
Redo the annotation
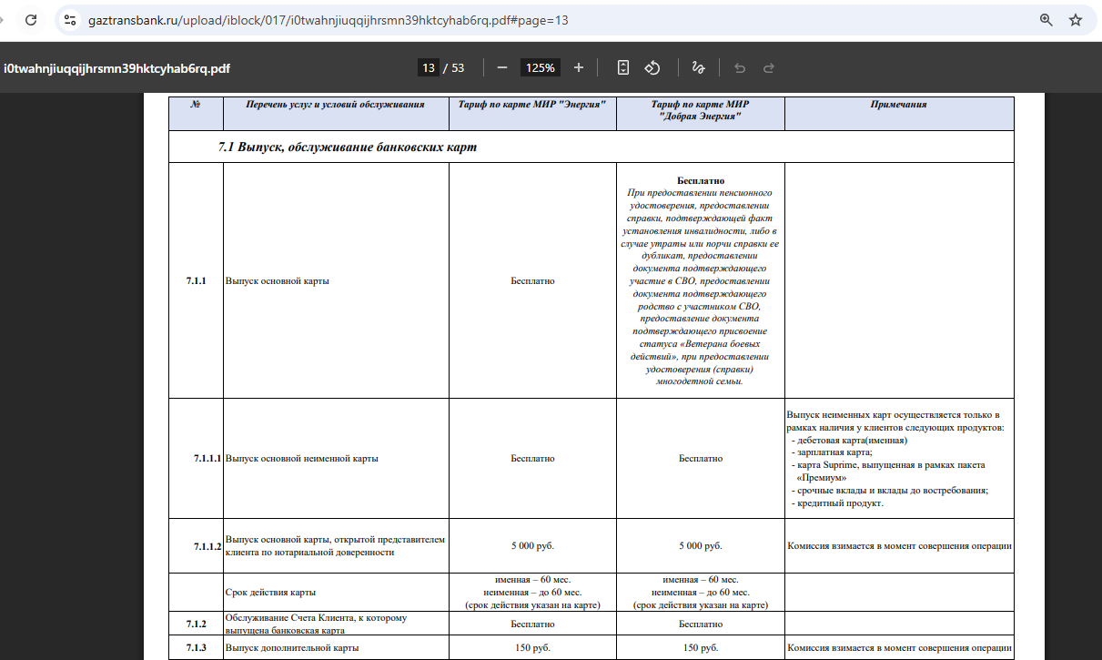[769, 67]
